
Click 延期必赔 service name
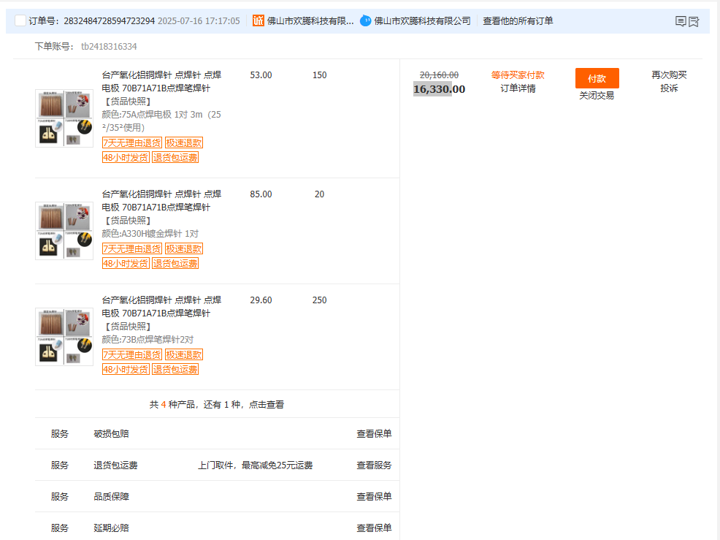111,528
